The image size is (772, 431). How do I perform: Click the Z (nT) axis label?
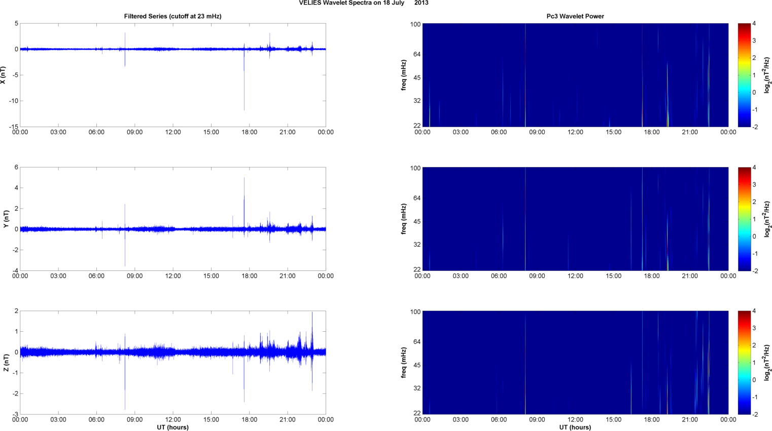point(6,363)
